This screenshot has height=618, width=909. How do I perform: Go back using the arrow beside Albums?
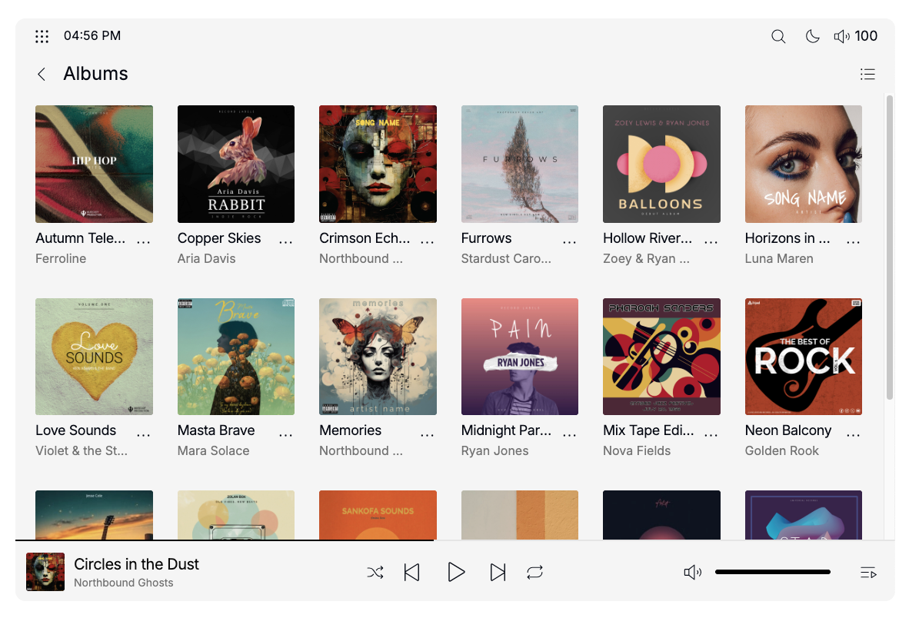42,74
